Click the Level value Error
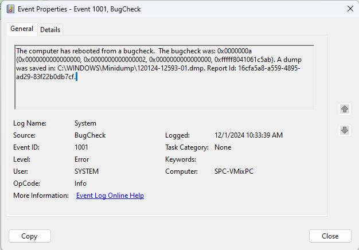The width and height of the screenshot is (359, 250). [x=82, y=159]
